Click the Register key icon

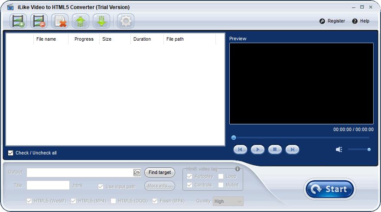(322, 21)
